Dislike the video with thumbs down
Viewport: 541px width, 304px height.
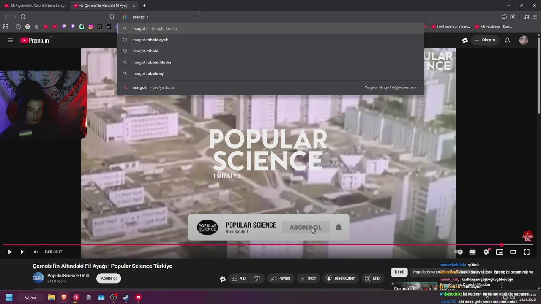(257, 278)
